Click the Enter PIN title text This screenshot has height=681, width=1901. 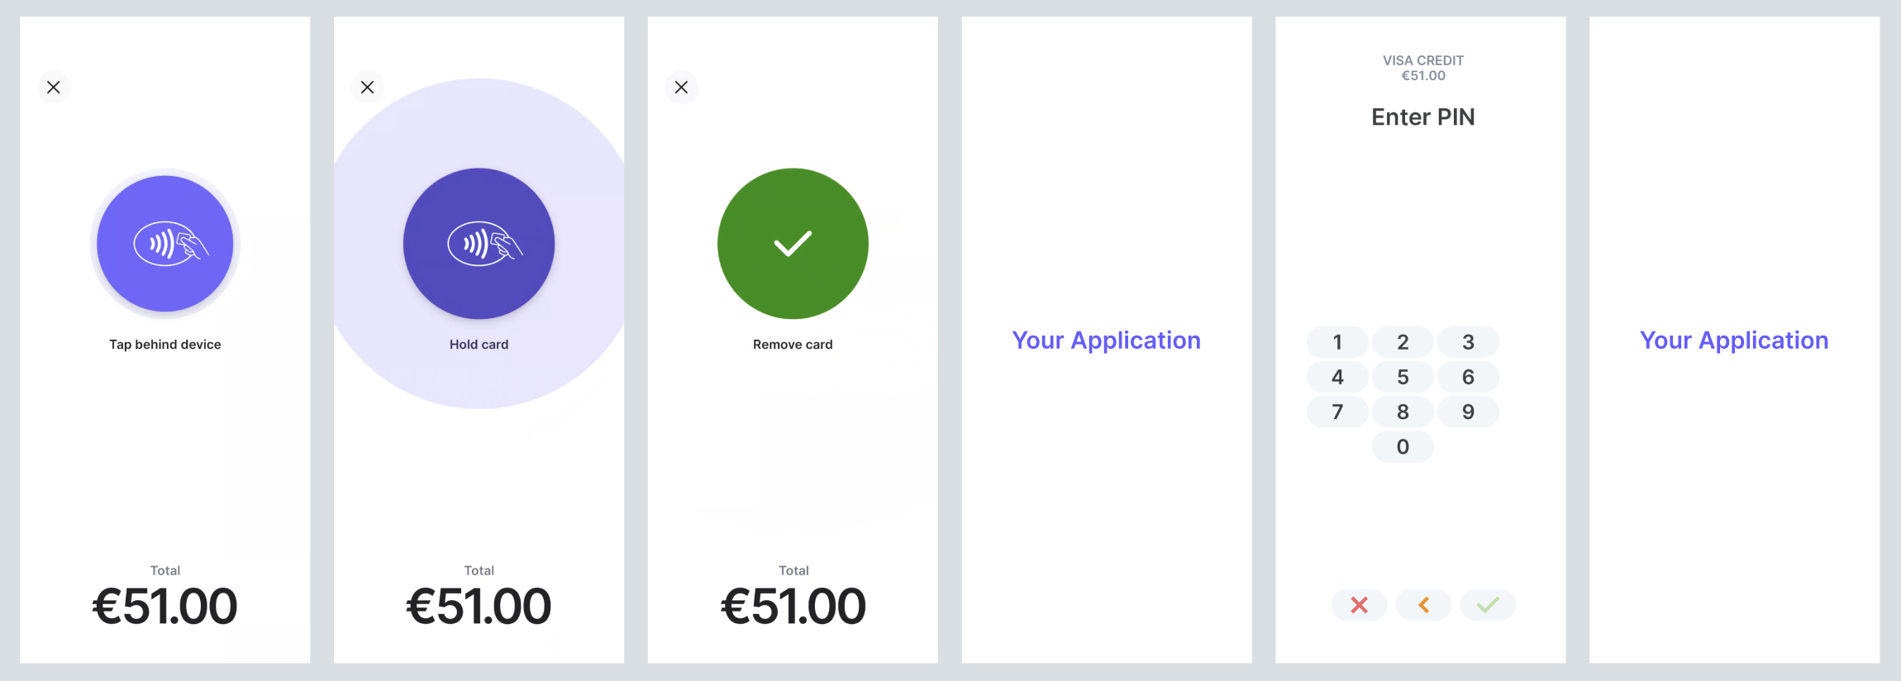[x=1422, y=117]
